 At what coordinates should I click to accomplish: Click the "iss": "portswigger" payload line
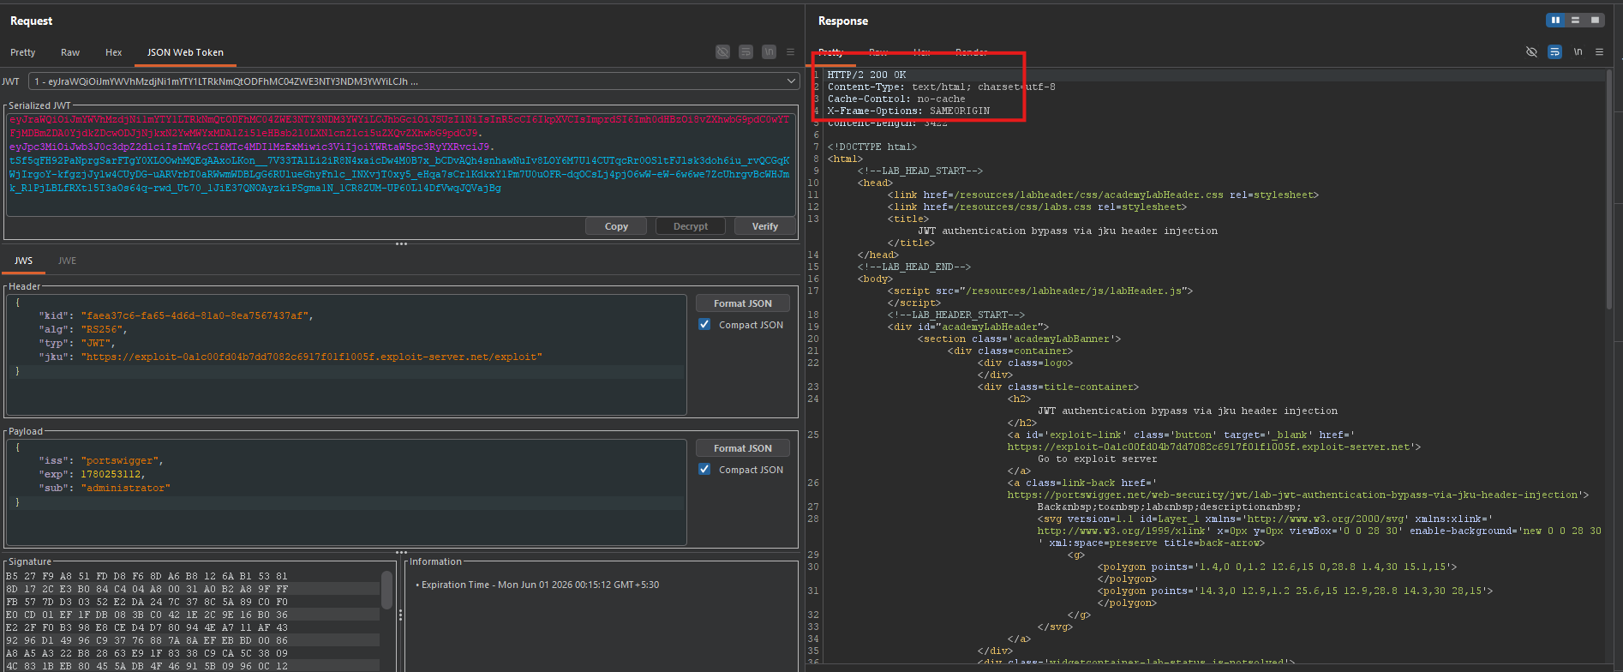click(100, 460)
